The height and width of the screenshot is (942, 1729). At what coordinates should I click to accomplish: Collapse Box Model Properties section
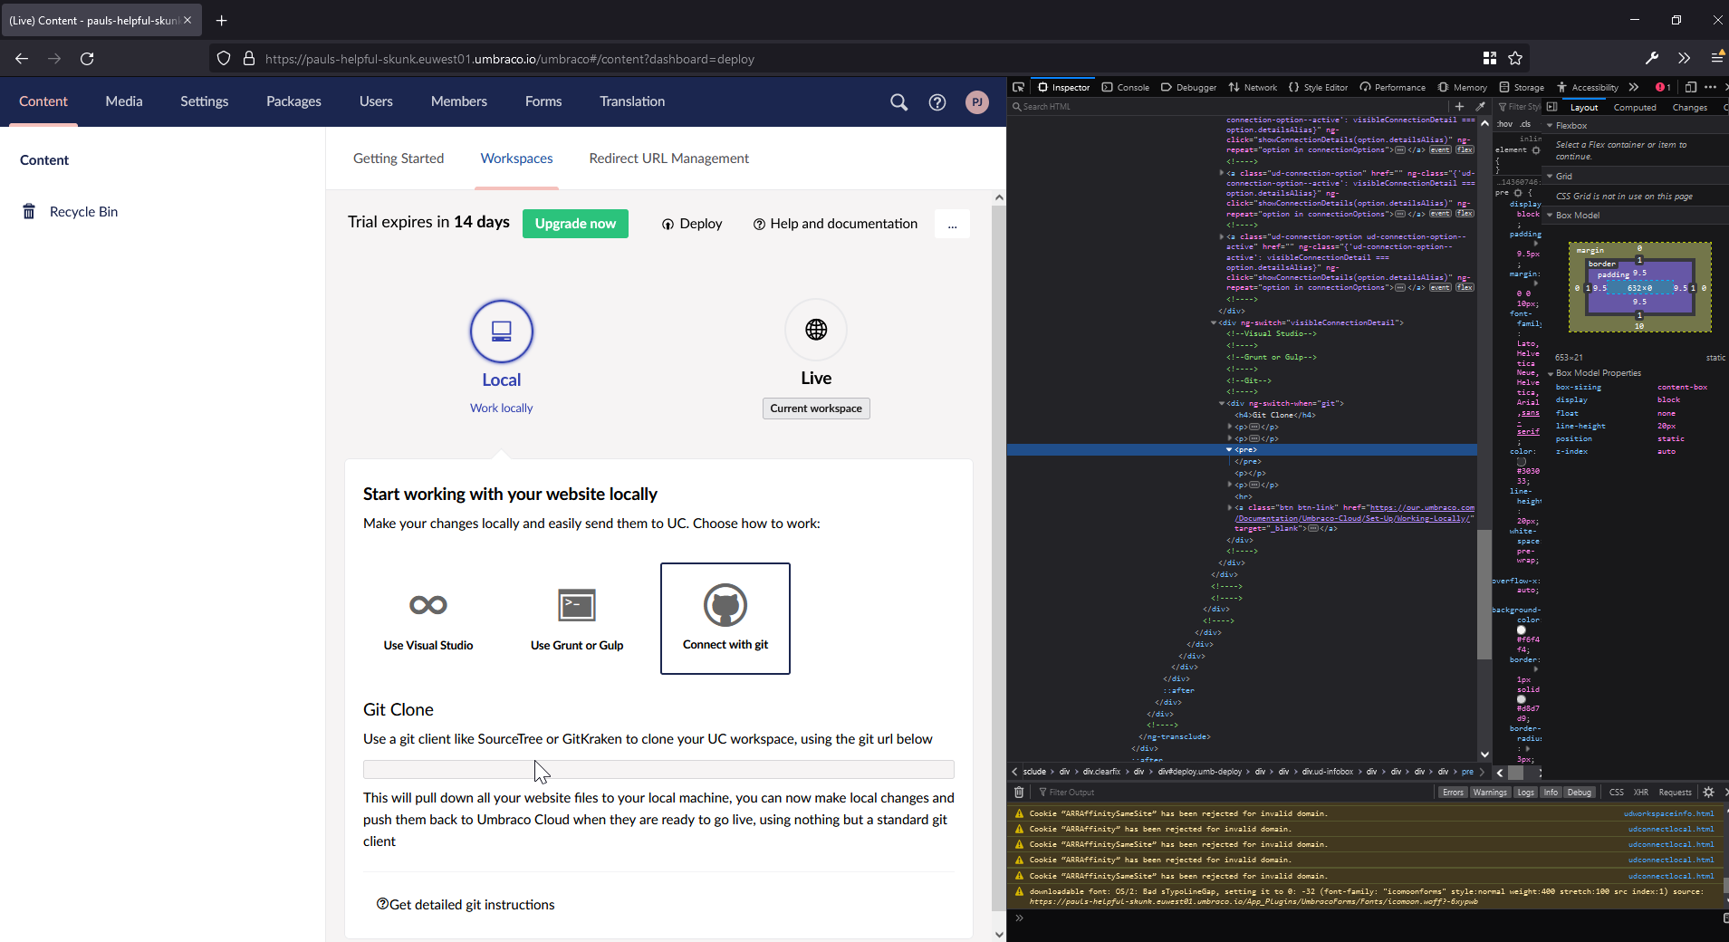(x=1550, y=373)
